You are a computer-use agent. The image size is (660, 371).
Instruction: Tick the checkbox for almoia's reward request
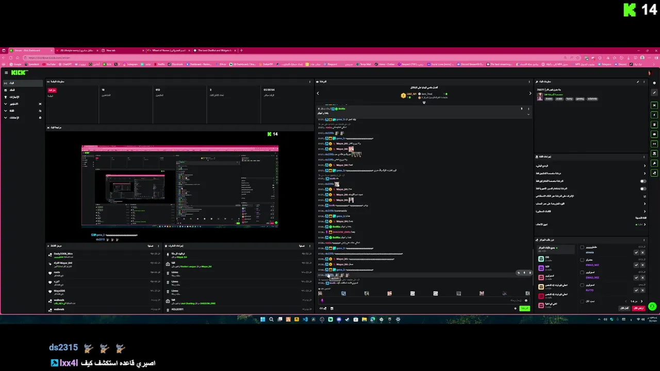point(582,247)
